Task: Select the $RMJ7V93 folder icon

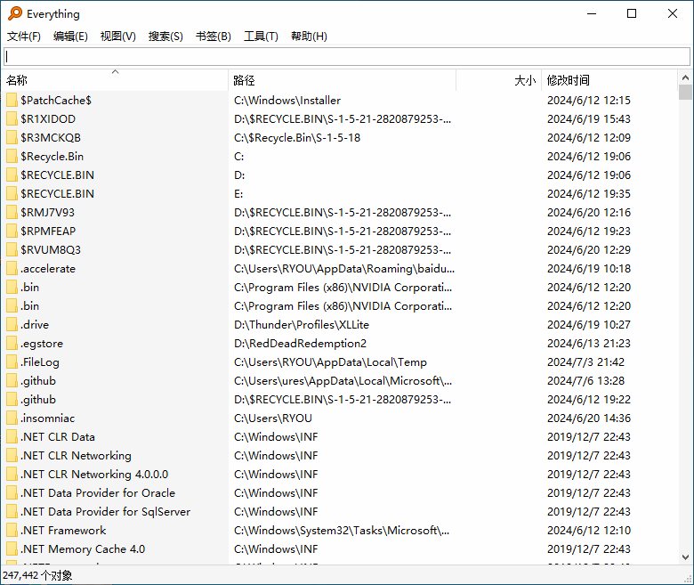Action: point(12,212)
